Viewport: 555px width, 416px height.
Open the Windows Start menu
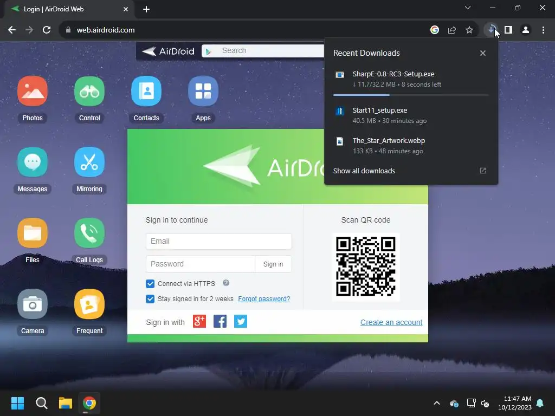(17, 403)
